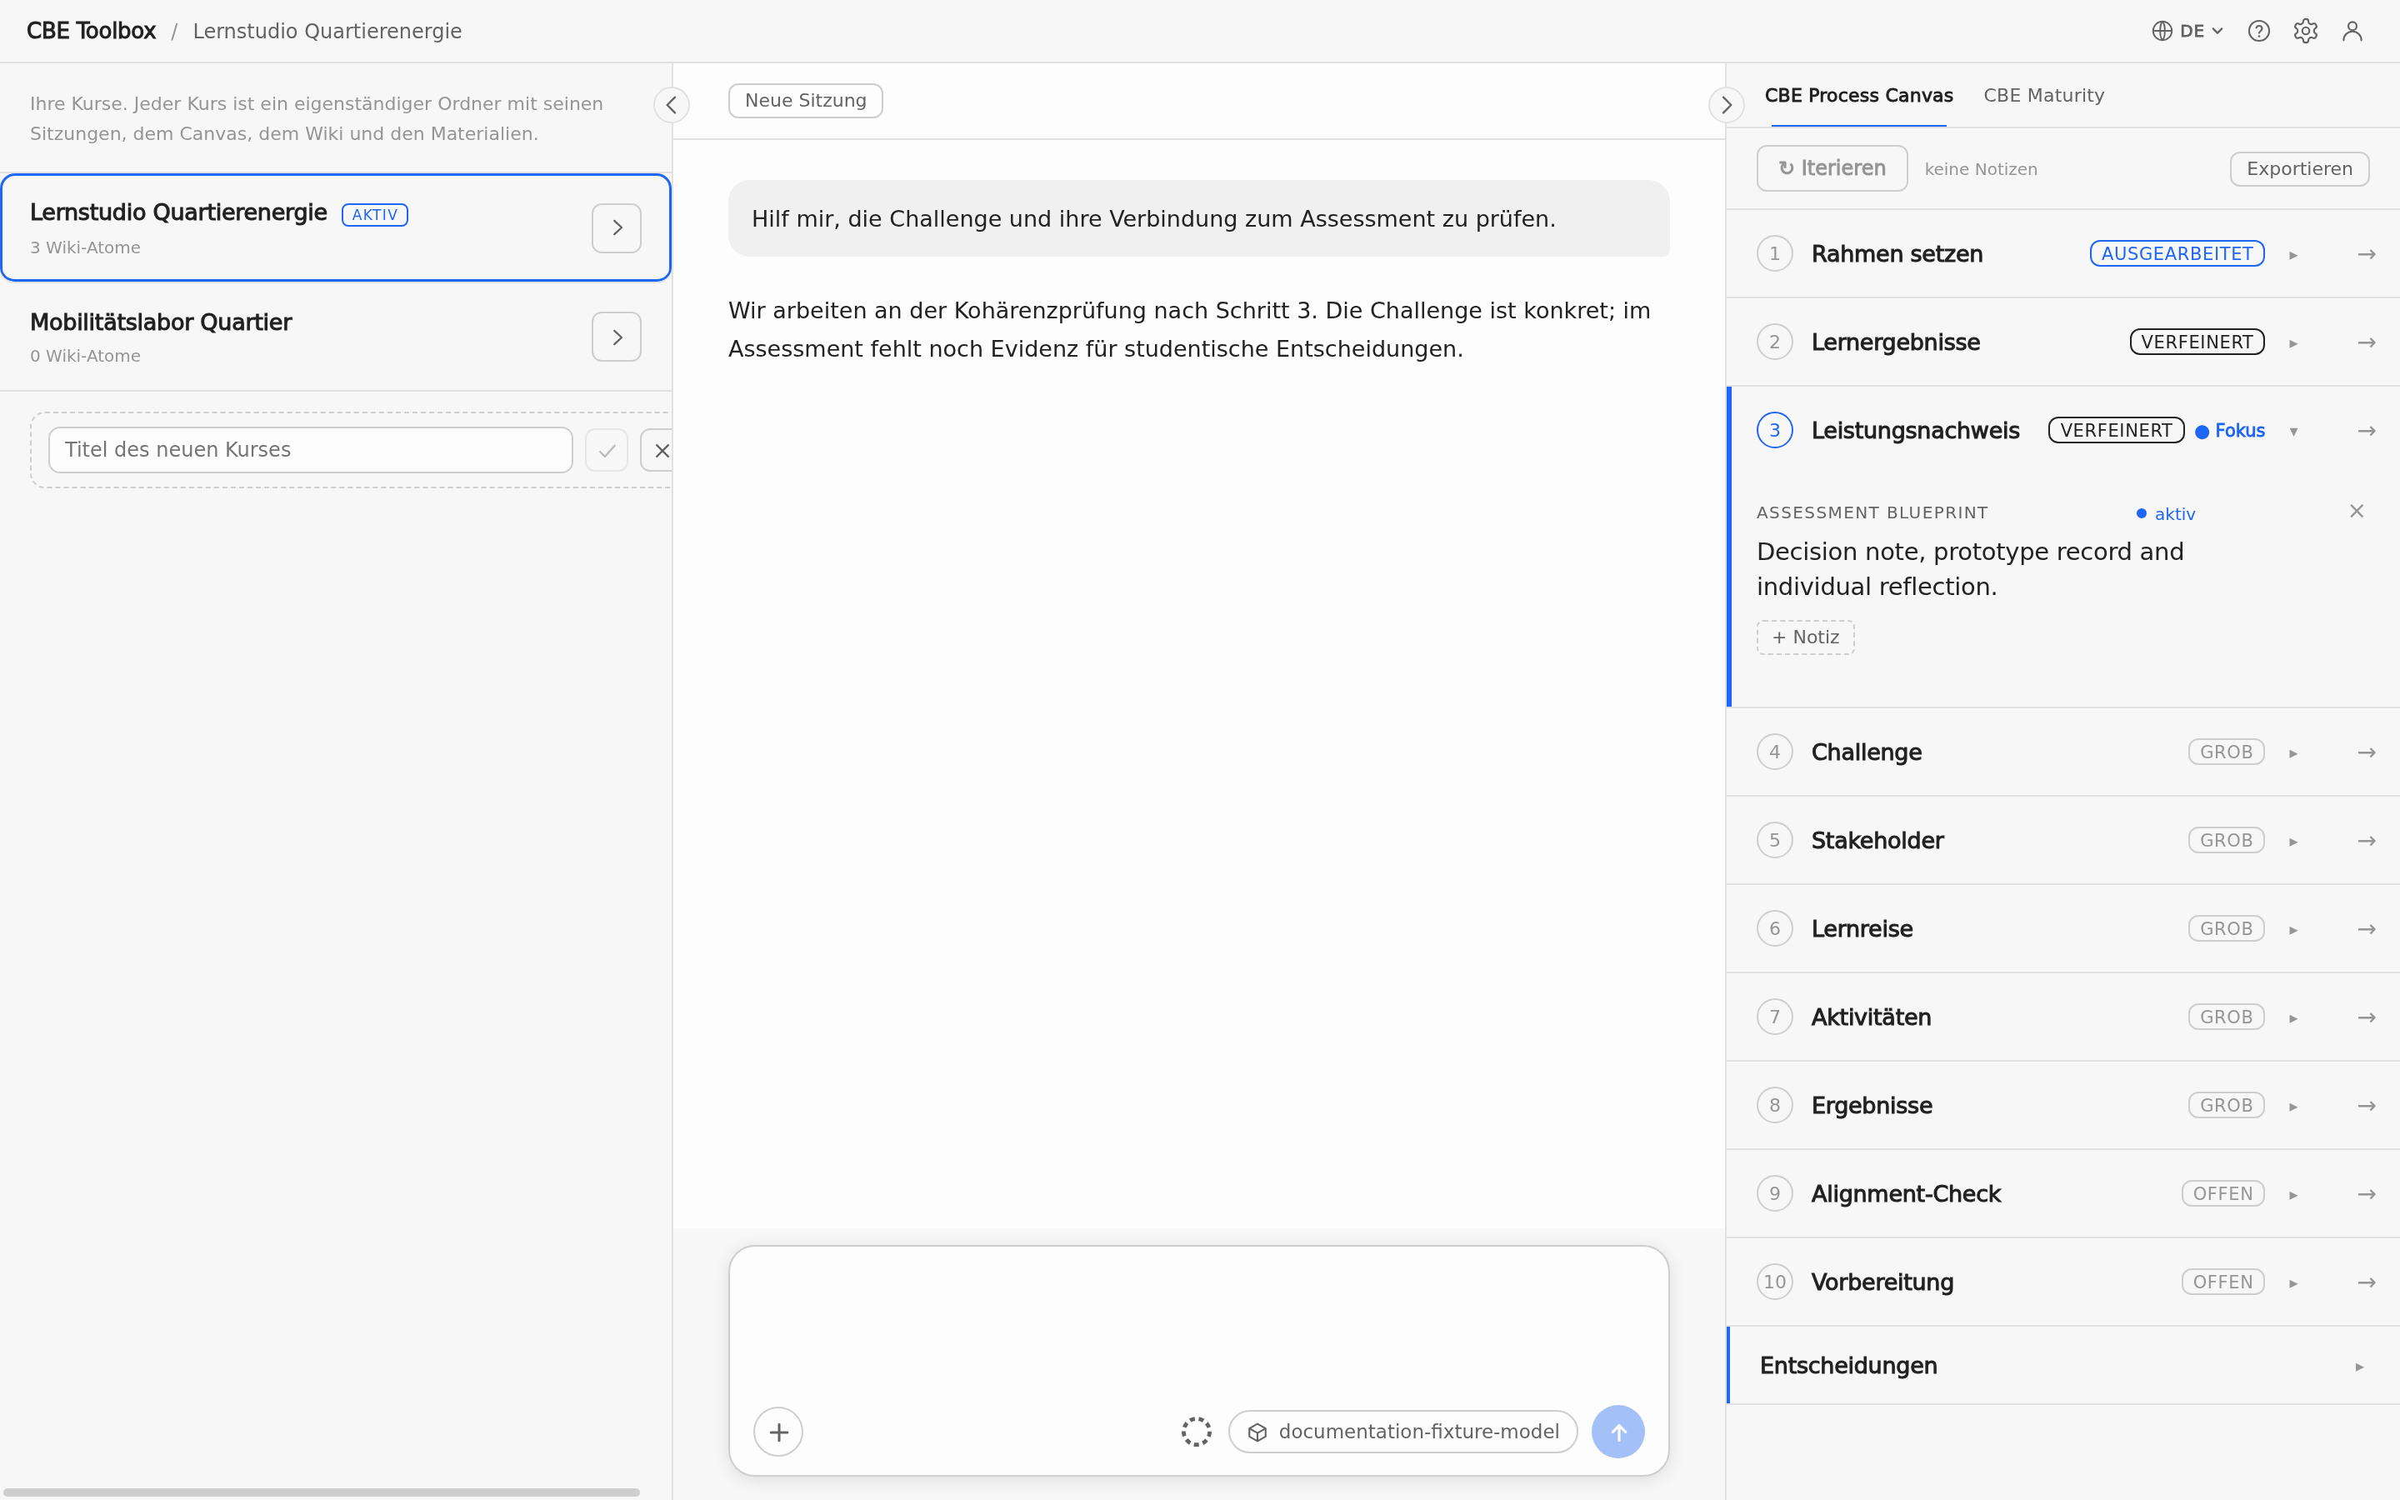
Task: Click Lernstudio Quartierenergie in breadcrumb
Action: (x=327, y=31)
